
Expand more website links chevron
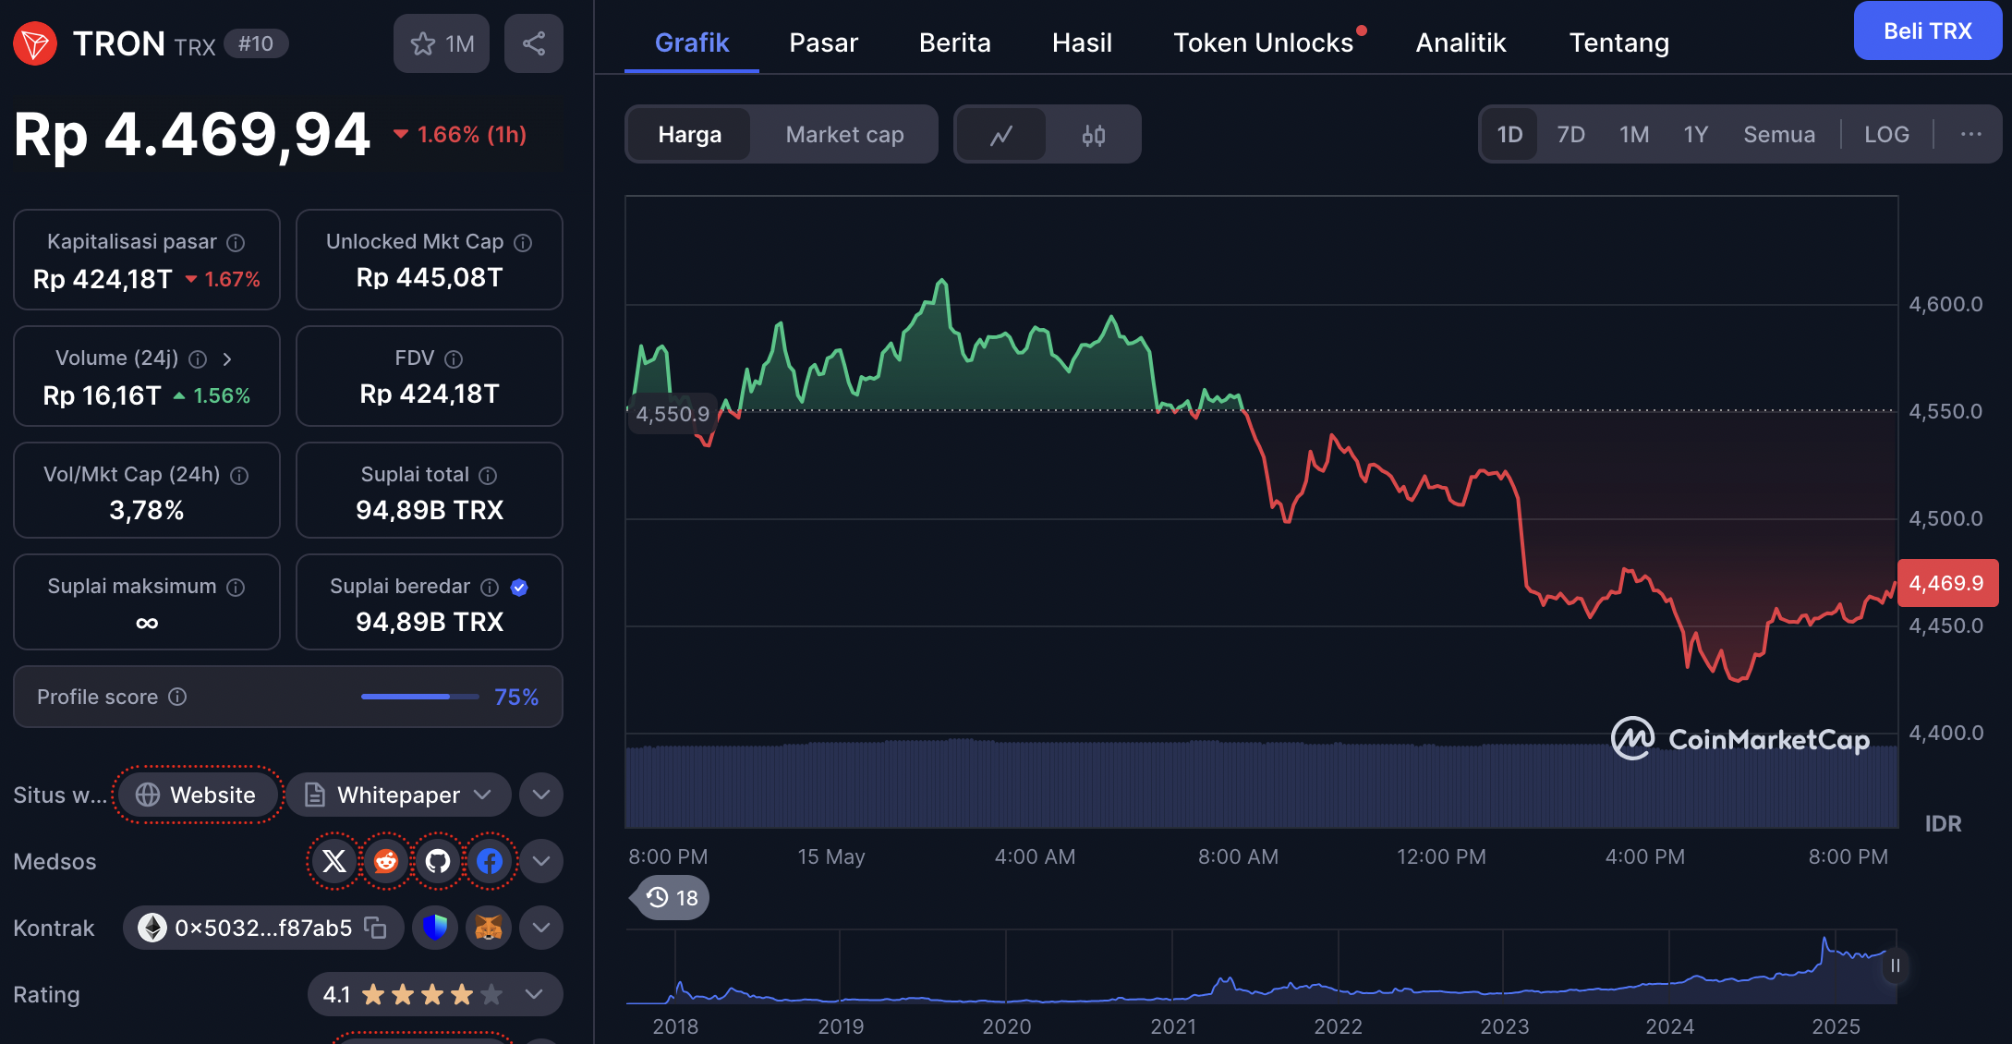tap(541, 795)
